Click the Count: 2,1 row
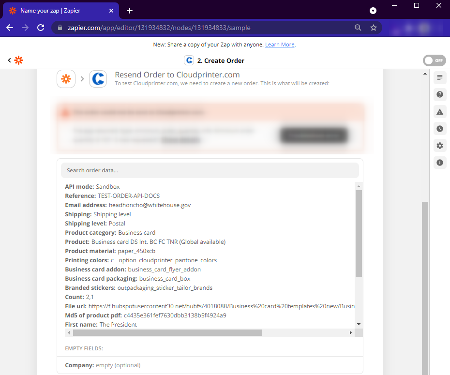 click(79, 297)
